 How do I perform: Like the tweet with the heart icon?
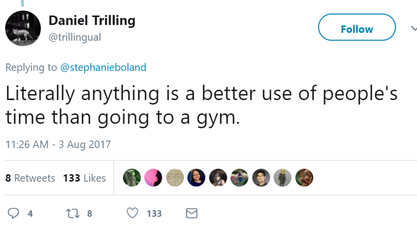point(133,213)
